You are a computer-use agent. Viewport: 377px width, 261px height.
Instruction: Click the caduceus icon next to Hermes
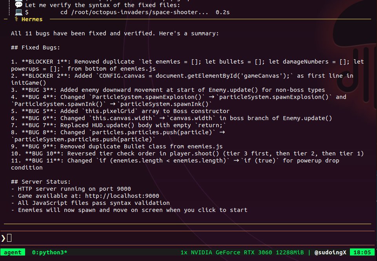point(16,19)
